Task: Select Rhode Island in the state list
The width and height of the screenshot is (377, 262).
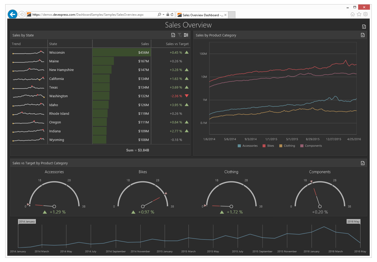Action: 100,114
